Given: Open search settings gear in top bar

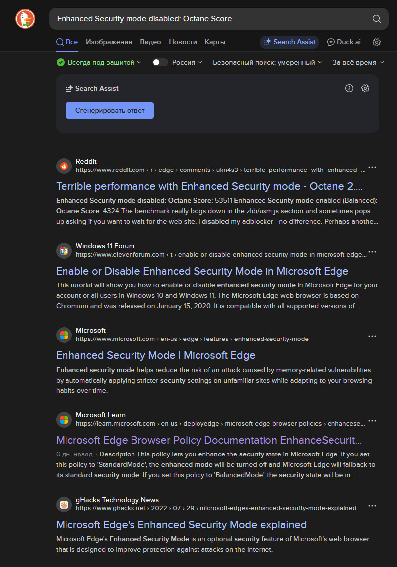Looking at the screenshot, I should (x=377, y=42).
